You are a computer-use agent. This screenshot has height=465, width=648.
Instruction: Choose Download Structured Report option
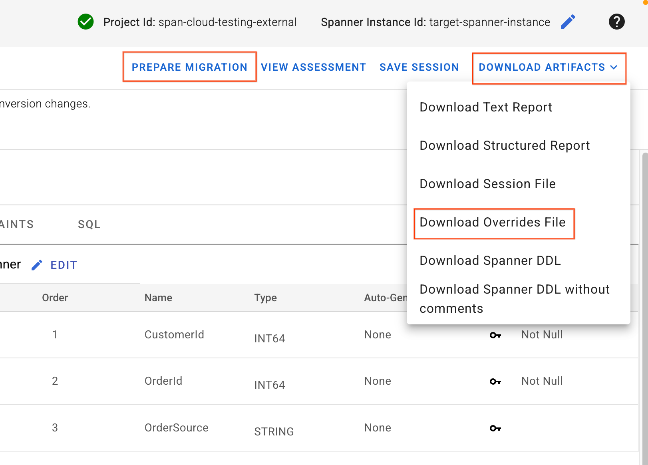point(504,145)
